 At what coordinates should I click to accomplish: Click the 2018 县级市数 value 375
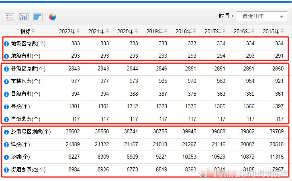(x=192, y=94)
